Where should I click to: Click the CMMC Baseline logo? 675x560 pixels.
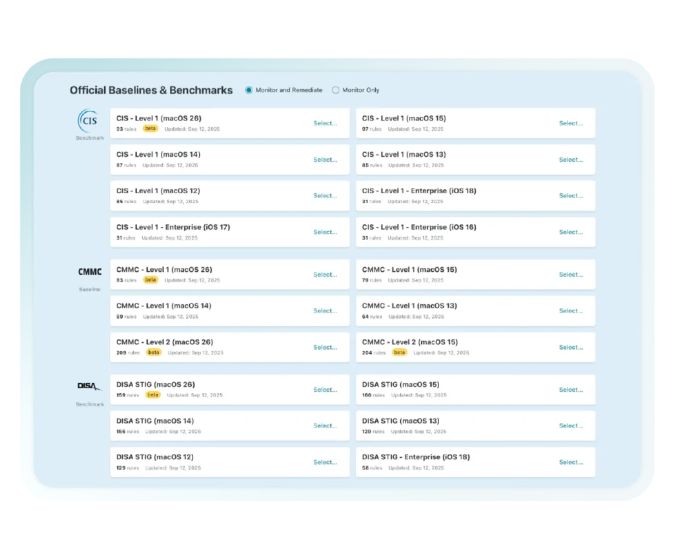(90, 272)
